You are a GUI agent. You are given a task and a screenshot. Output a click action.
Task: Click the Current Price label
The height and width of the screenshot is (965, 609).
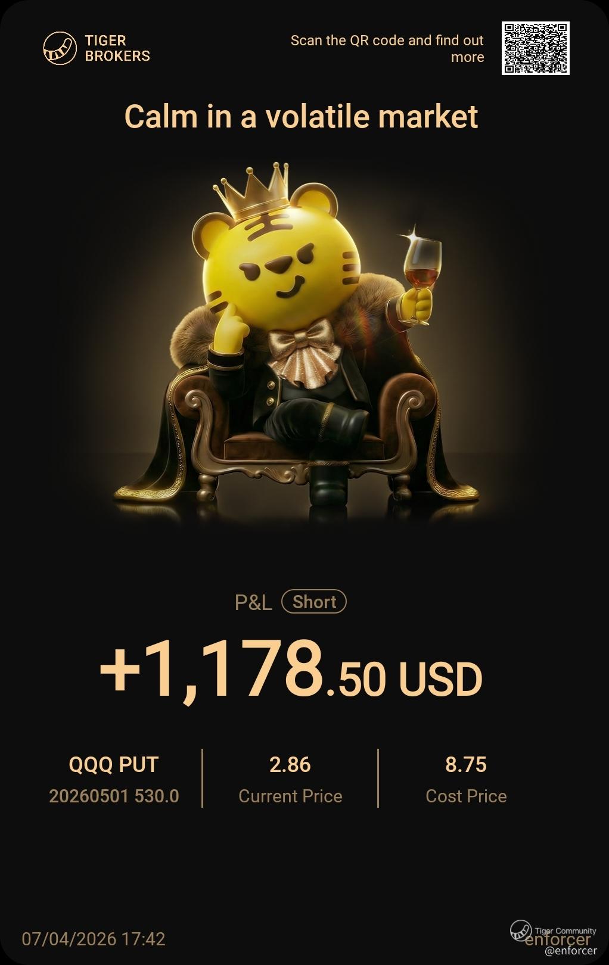pos(290,796)
